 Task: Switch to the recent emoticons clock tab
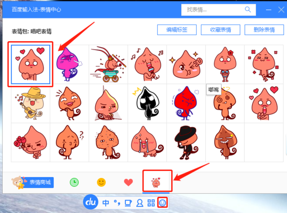(x=74, y=182)
